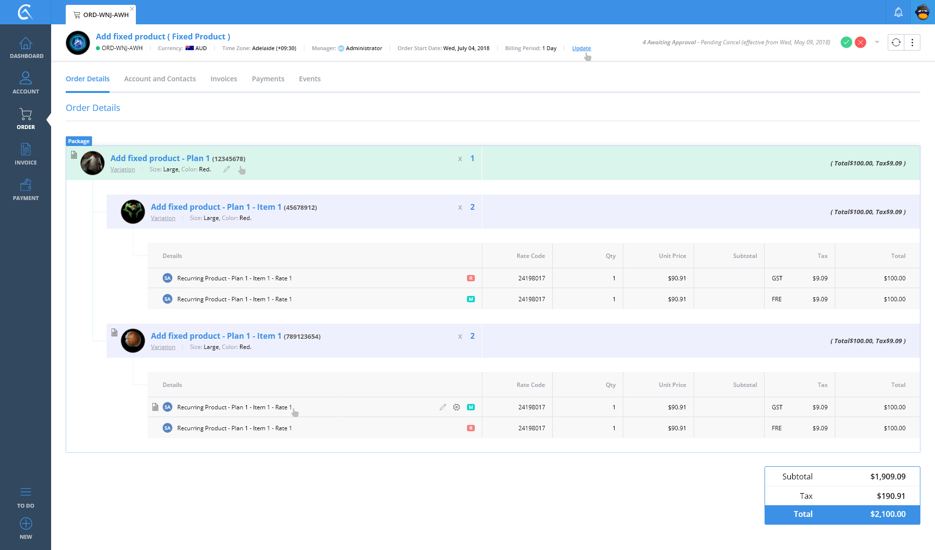This screenshot has width=935, height=550.
Task: Expand the approval status dropdown arrow
Action: [x=877, y=42]
